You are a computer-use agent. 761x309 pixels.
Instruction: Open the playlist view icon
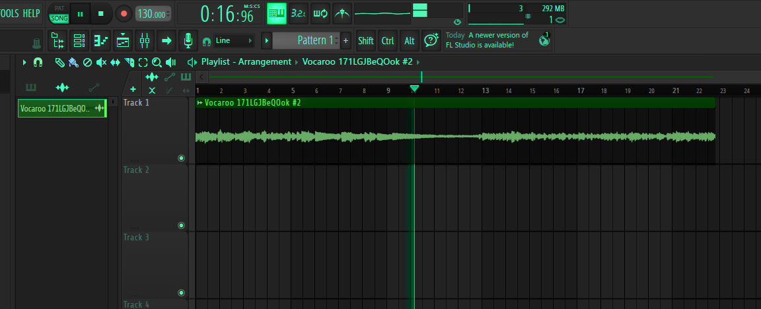(123, 40)
